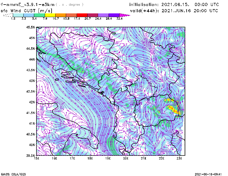Click the magenta arrow end of the colorbar
The height and width of the screenshot is (176, 228).
click(x=125, y=15)
